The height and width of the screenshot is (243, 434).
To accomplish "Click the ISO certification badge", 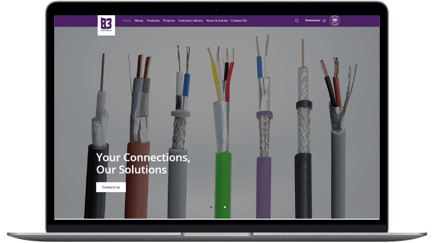I will click(x=335, y=20).
